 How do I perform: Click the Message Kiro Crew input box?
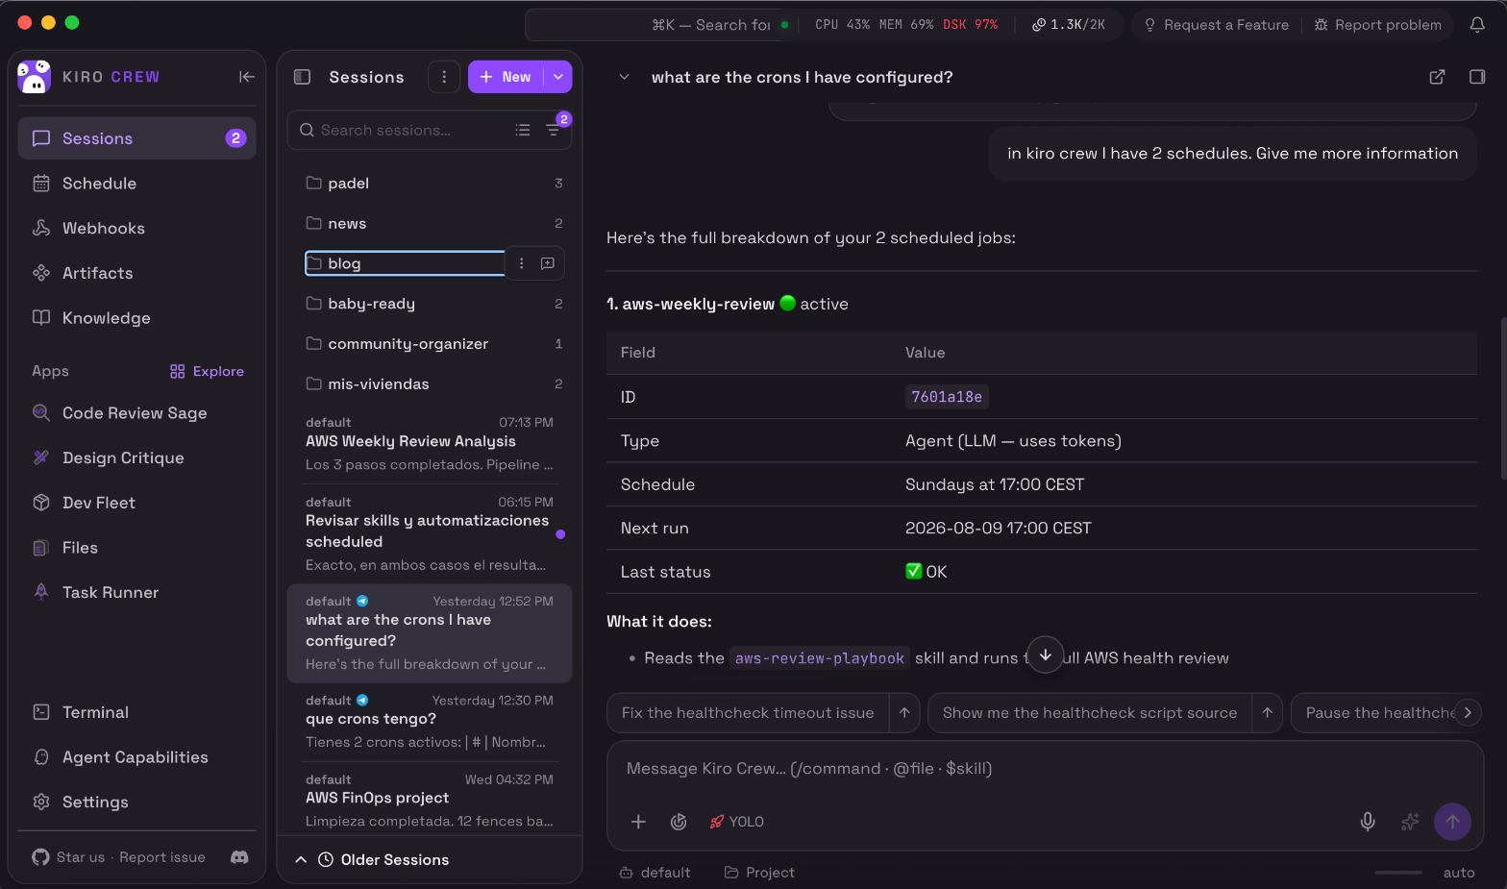click(x=1045, y=769)
